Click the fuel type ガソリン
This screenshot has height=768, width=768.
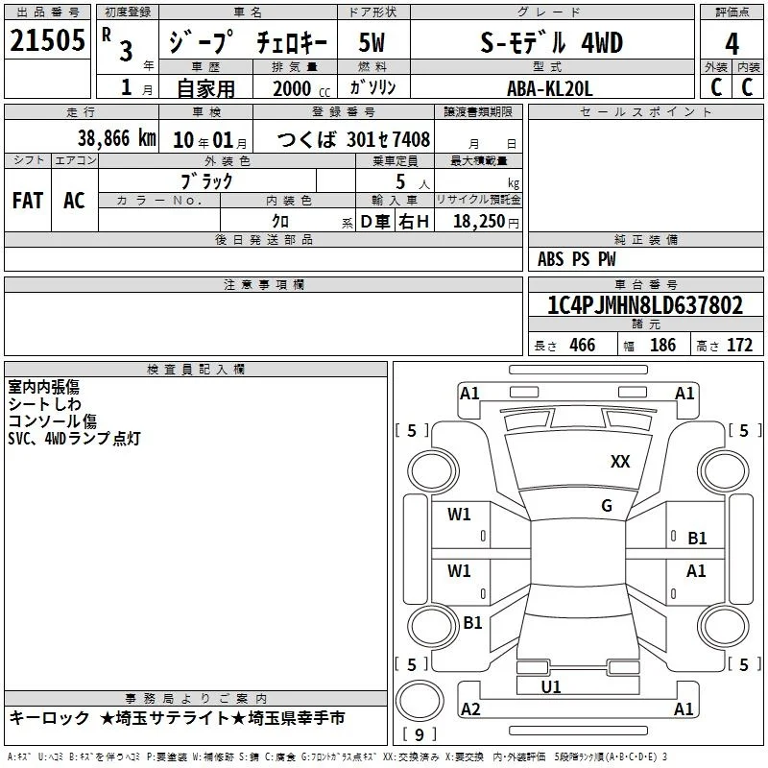pyautogui.click(x=372, y=87)
